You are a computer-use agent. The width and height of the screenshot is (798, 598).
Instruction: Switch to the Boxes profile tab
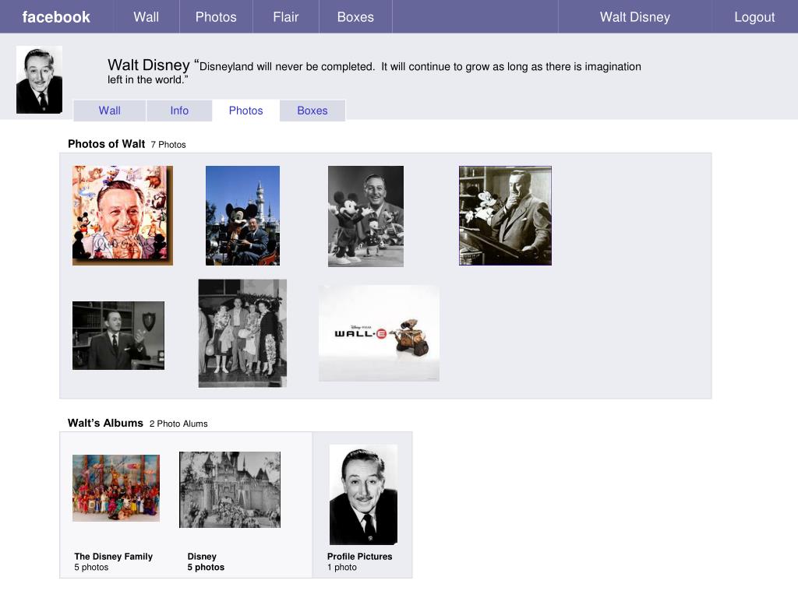[x=312, y=111]
